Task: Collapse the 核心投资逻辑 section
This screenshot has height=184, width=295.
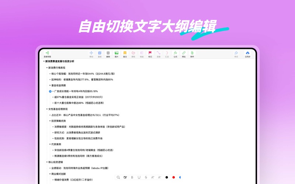Action: (x=47, y=162)
